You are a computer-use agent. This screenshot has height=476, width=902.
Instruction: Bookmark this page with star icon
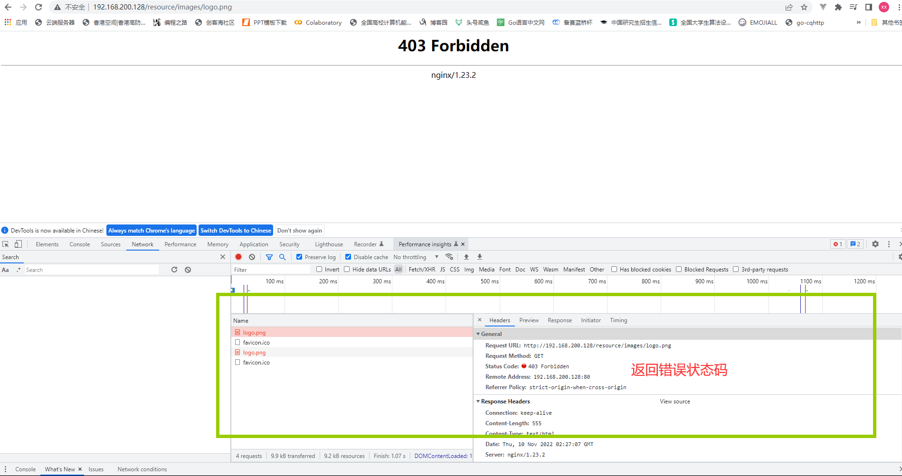click(804, 7)
